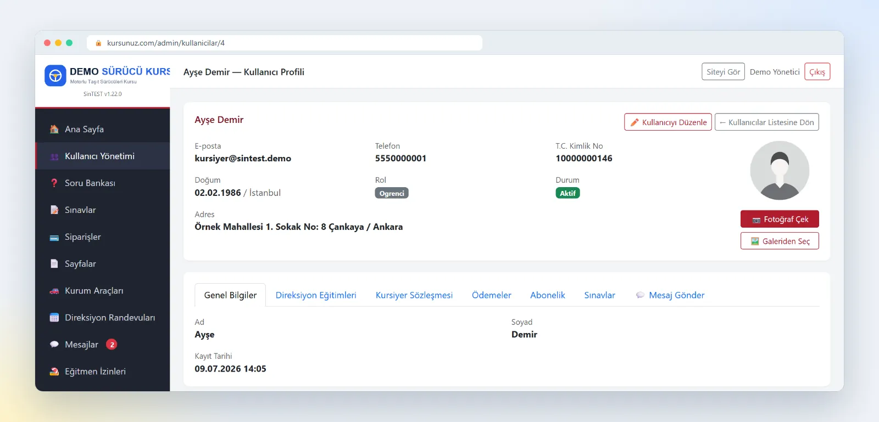Screen dimensions: 879x422
Task: Open Siparişler from the sidebar
Action: coord(103,237)
